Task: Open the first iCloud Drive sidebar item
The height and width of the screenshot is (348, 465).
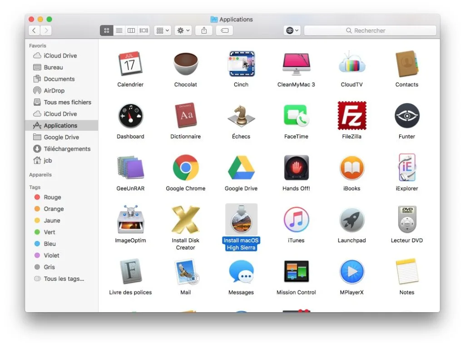Action: [x=61, y=56]
